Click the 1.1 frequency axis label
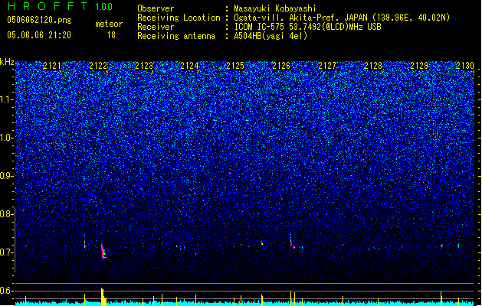 [6, 99]
